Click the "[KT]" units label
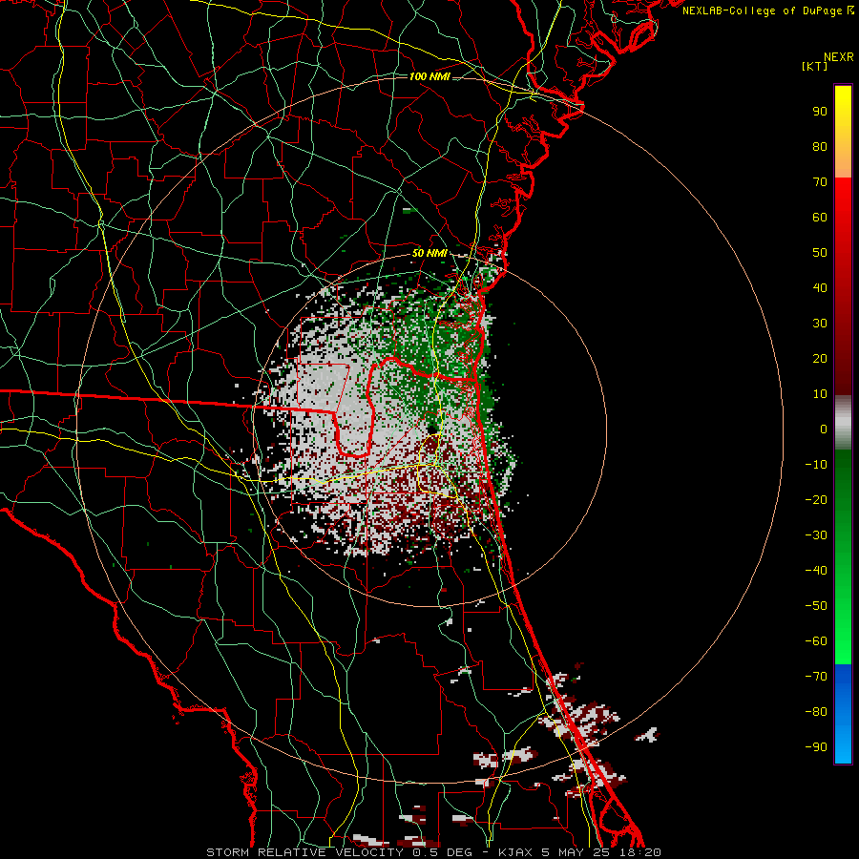The image size is (859, 859). pos(814,66)
